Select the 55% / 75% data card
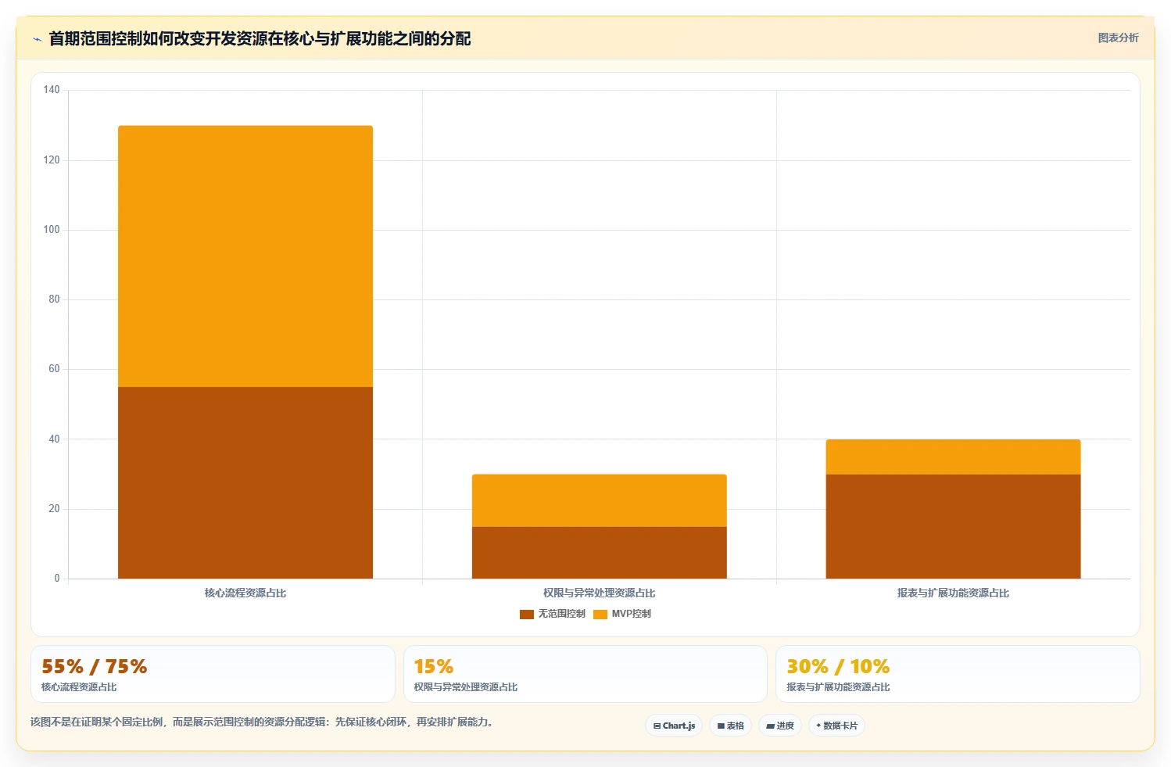The height and width of the screenshot is (767, 1171). click(x=213, y=674)
